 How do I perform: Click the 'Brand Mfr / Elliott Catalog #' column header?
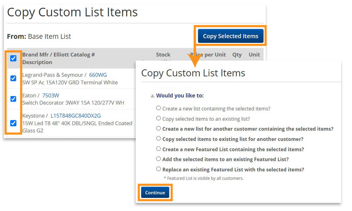[x=58, y=55]
